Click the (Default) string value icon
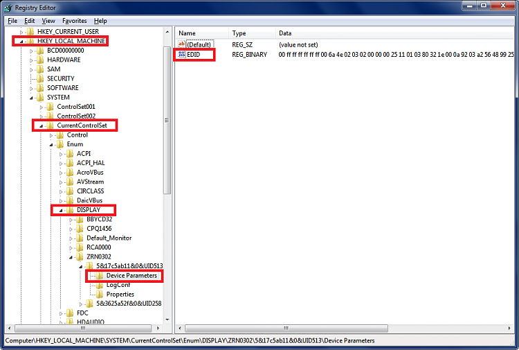The height and width of the screenshot is (350, 519). pos(182,44)
